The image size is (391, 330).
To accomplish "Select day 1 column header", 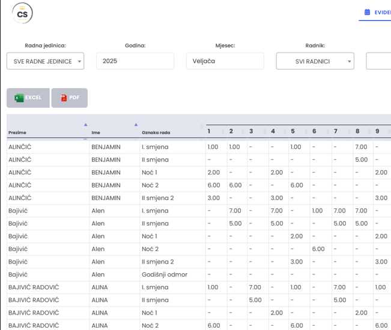I will [x=209, y=131].
